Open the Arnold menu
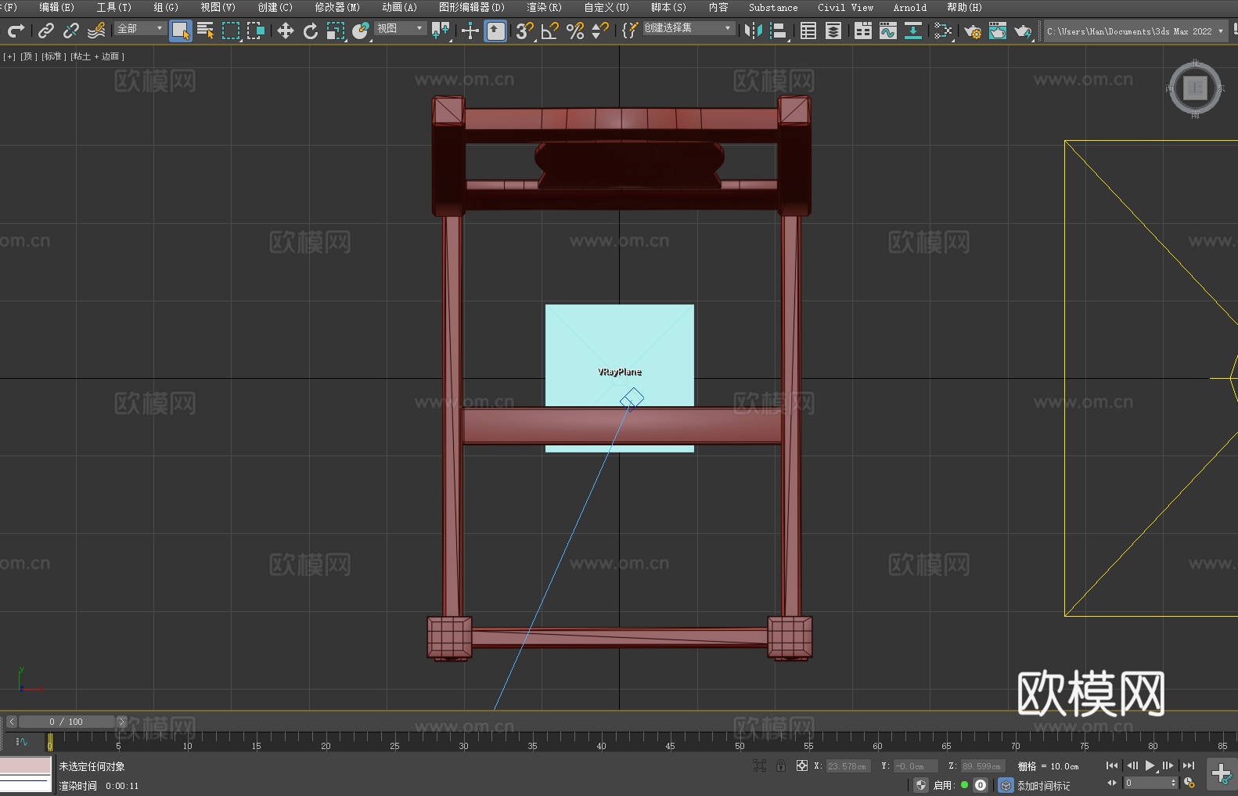Screen dimensions: 1238x796 pos(909,7)
